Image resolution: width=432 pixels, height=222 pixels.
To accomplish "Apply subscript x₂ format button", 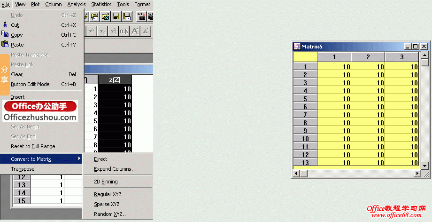I will point(102,31).
